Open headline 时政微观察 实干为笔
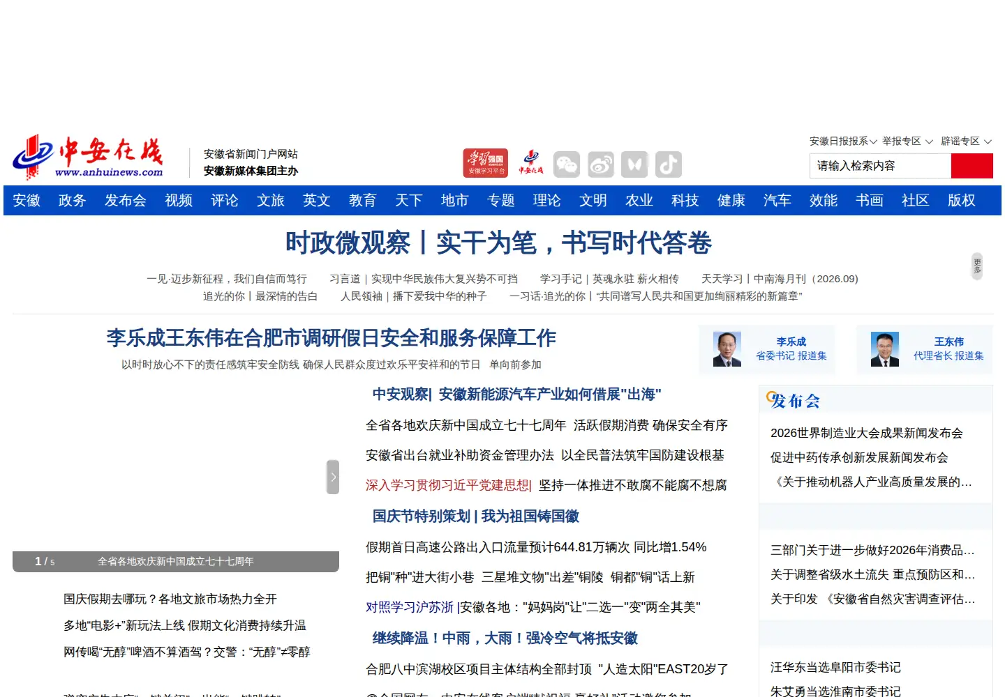This screenshot has width=1005, height=697. (x=498, y=243)
